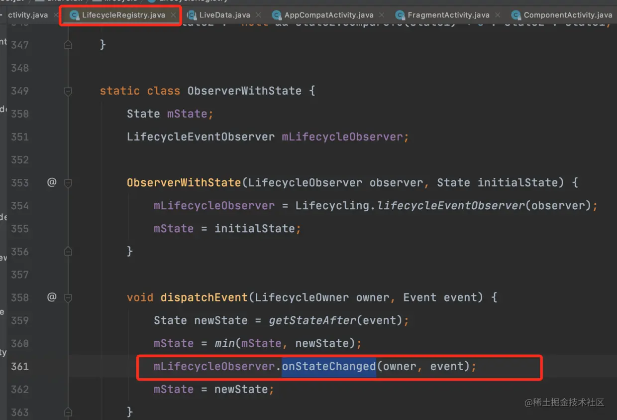Screen dimensions: 617x420
Task: Close the LifecycleRegistry.java tab
Action: tap(173, 15)
